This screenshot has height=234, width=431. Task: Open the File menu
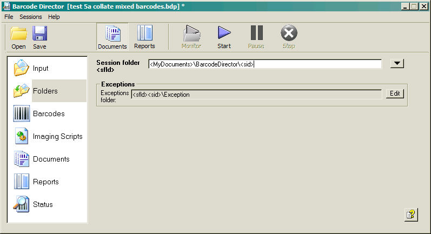(9, 17)
